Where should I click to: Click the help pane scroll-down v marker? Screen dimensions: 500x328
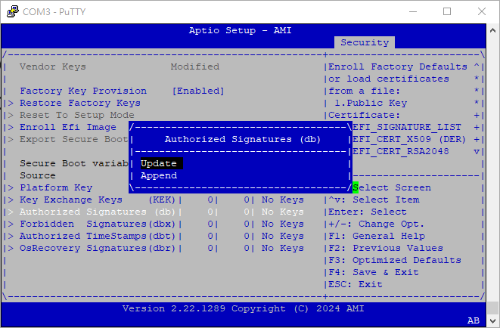477,151
